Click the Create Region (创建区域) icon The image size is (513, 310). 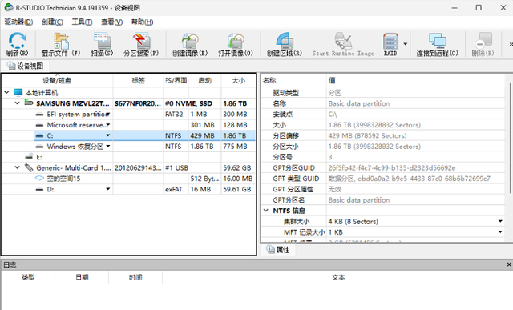point(285,44)
